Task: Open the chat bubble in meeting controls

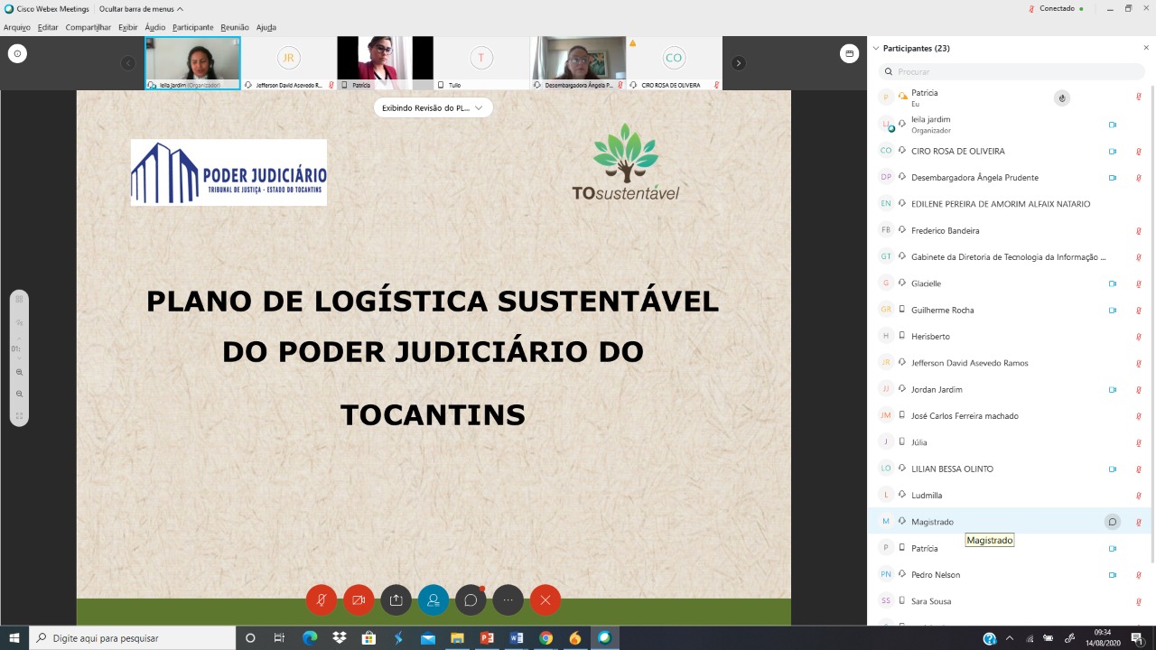Action: pos(471,600)
